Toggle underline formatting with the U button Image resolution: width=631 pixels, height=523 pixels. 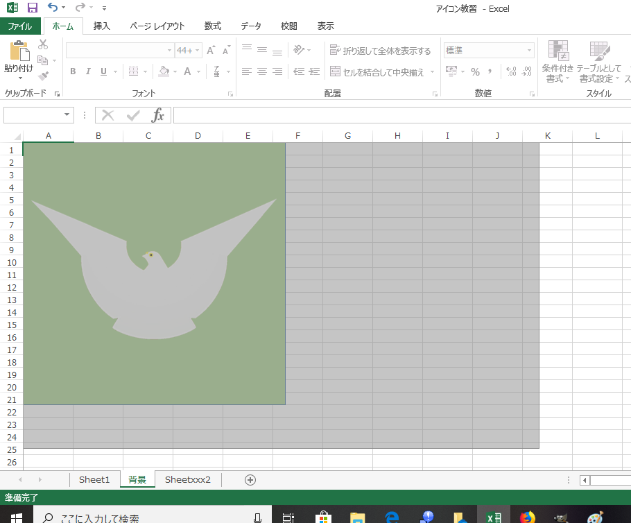pyautogui.click(x=103, y=71)
